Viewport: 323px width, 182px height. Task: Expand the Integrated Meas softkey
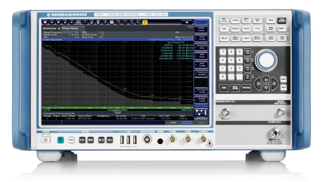tap(201, 47)
